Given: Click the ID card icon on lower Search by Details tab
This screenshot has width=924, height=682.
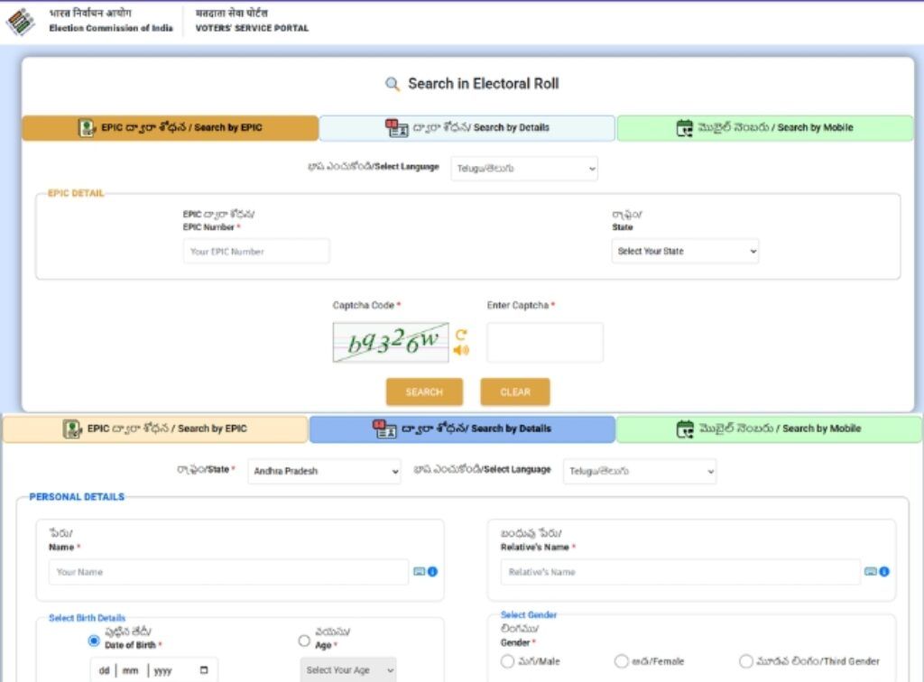Looking at the screenshot, I should pyautogui.click(x=384, y=429).
